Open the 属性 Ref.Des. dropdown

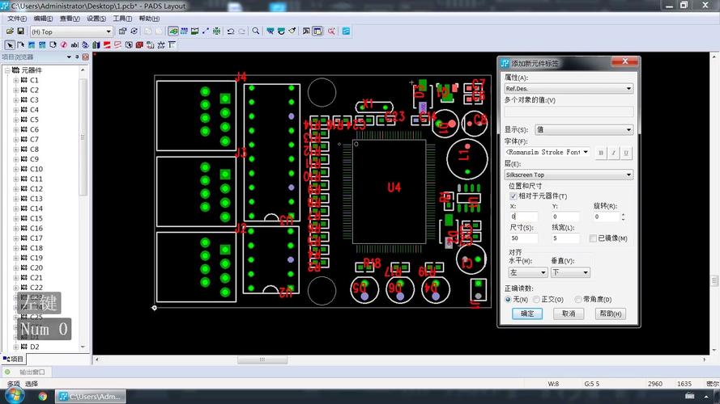pyautogui.click(x=569, y=88)
